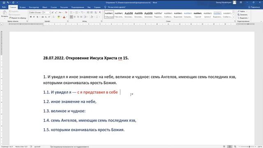Click the zoom slider in the status bar

tap(248, 147)
